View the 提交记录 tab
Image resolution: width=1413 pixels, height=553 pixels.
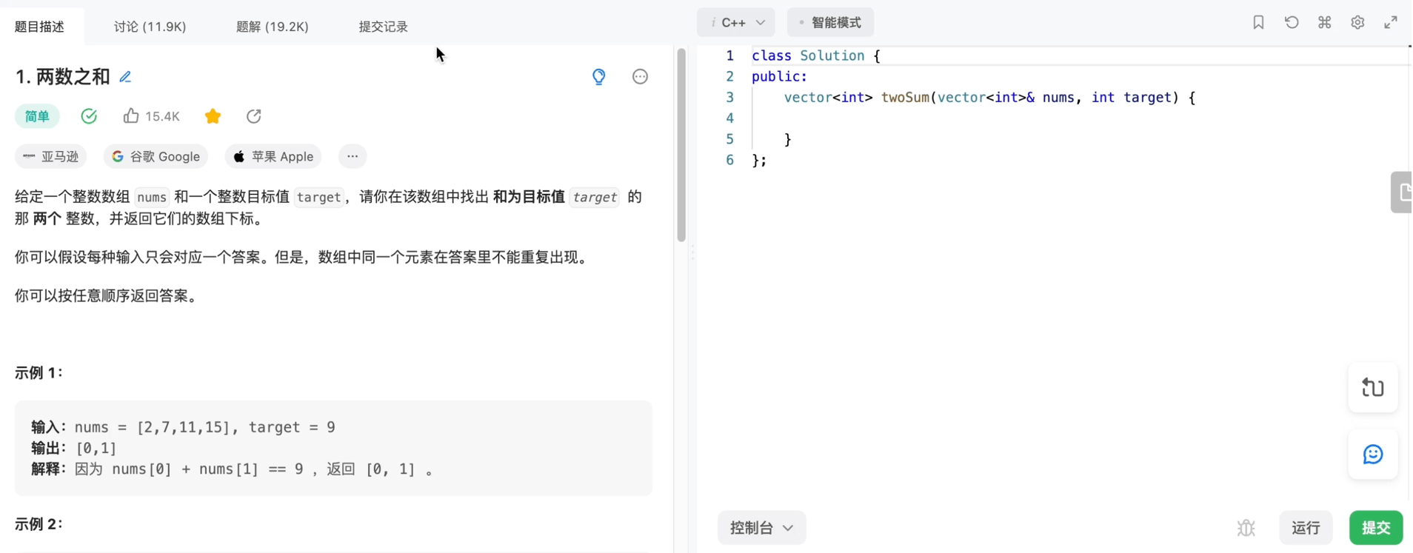pyautogui.click(x=384, y=27)
